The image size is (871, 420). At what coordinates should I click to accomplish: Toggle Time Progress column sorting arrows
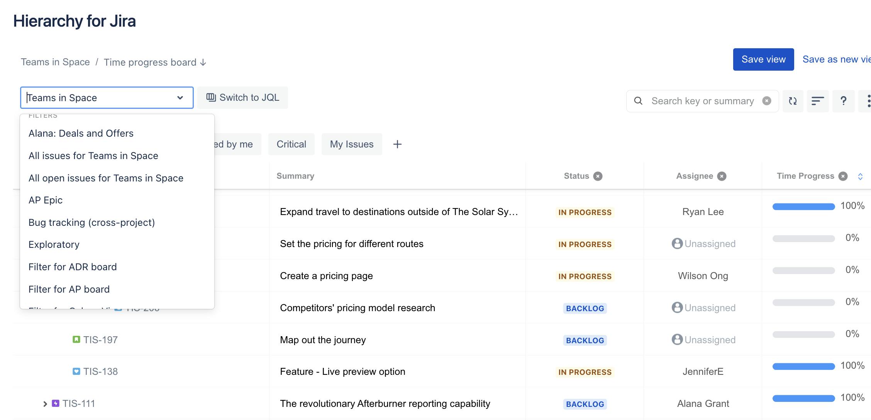[x=861, y=176]
